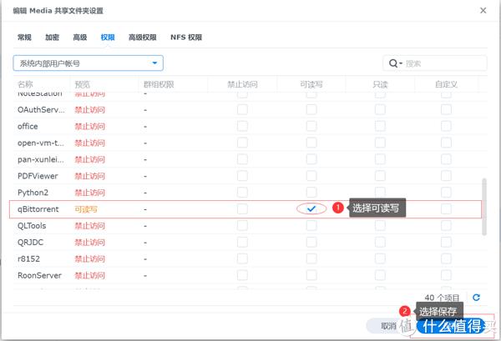501x341 pixels.
Task: Check 自定义 for qBittorrent
Action: (446, 209)
